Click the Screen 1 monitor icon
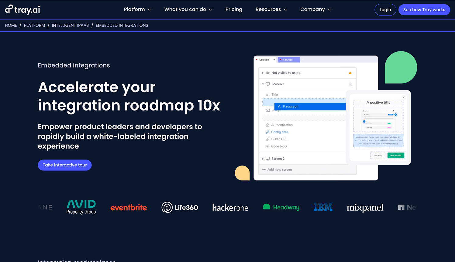 click(x=268, y=84)
